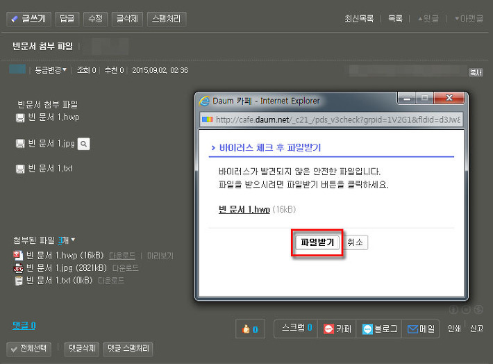The height and width of the screenshot is (364, 493).
Task: Click the 스팸처리 spam button
Action: pos(167,19)
